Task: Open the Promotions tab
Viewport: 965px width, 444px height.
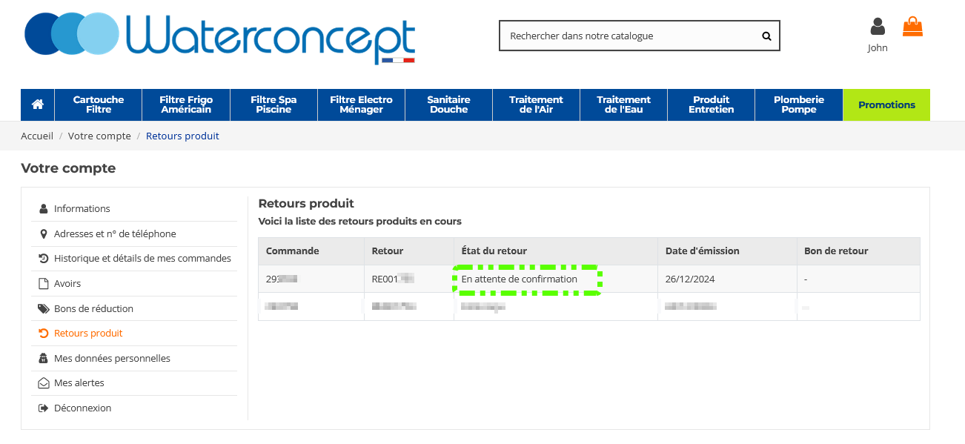Action: (x=886, y=105)
